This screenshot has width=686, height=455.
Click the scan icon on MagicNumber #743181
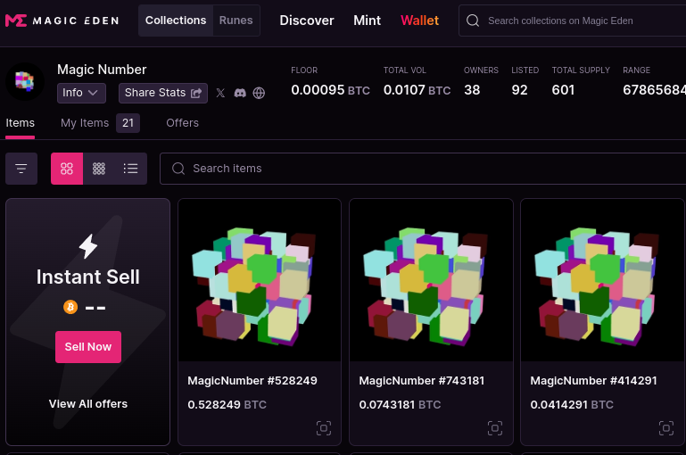[x=495, y=428]
